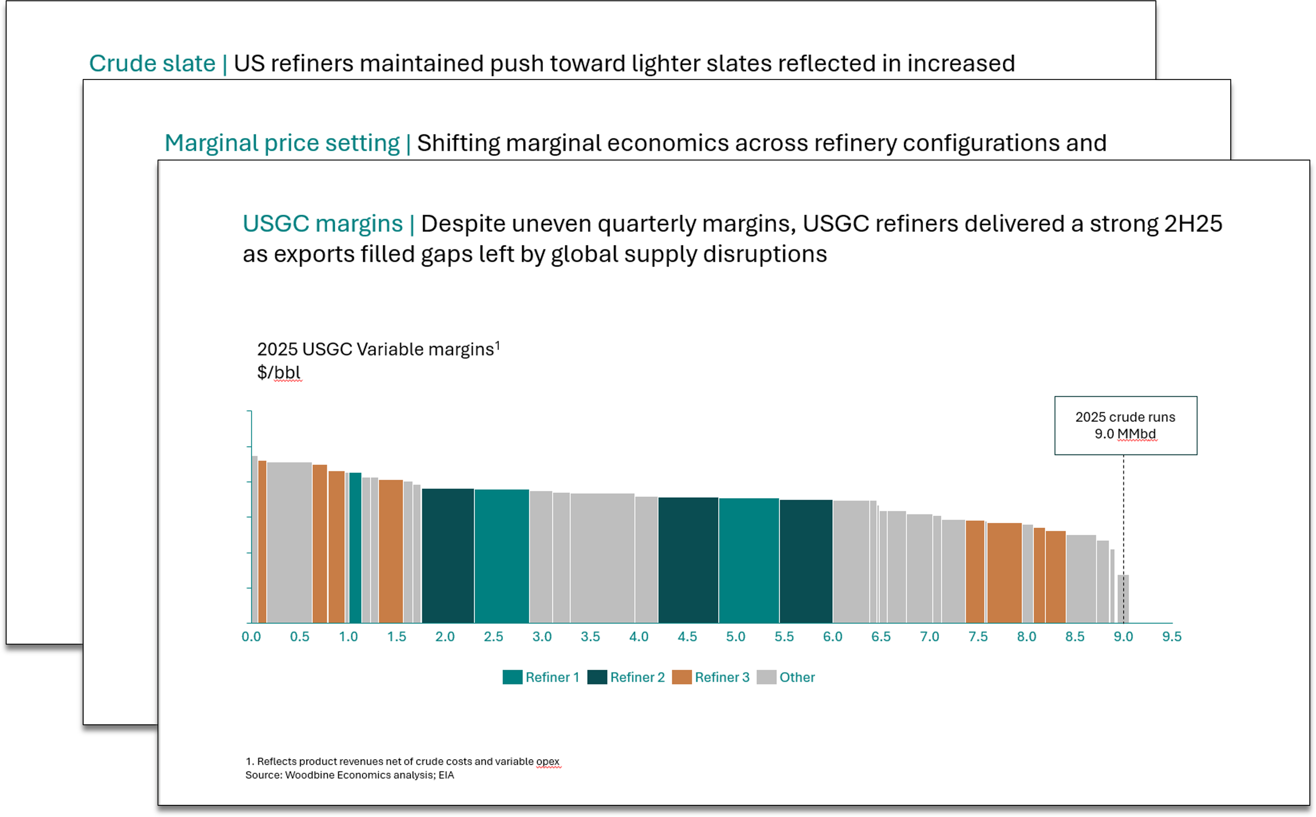Select the 'USGC margins |' title text
The height and width of the screenshot is (817, 1316).
tap(328, 224)
